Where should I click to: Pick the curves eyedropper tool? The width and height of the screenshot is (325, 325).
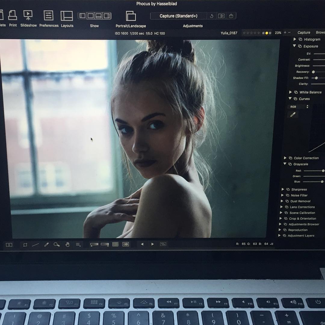[293, 115]
